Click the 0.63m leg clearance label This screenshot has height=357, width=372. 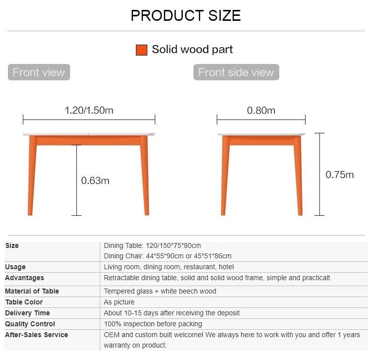tap(95, 181)
